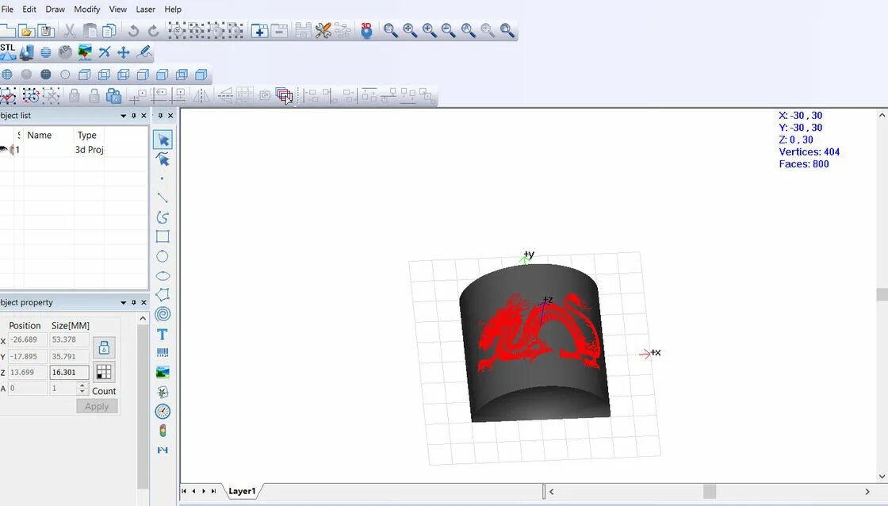Click the Save floppy disk icon
This screenshot has height=506, width=888.
47,31
